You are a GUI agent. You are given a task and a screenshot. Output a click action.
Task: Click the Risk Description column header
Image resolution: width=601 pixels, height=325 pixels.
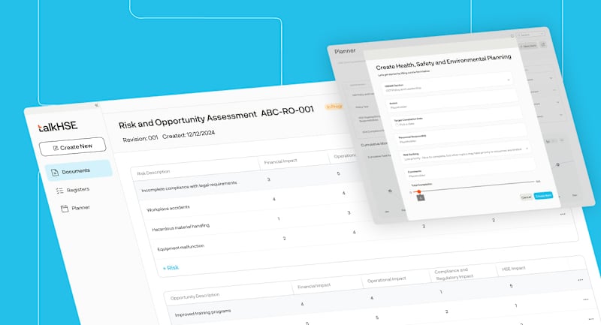(x=153, y=173)
